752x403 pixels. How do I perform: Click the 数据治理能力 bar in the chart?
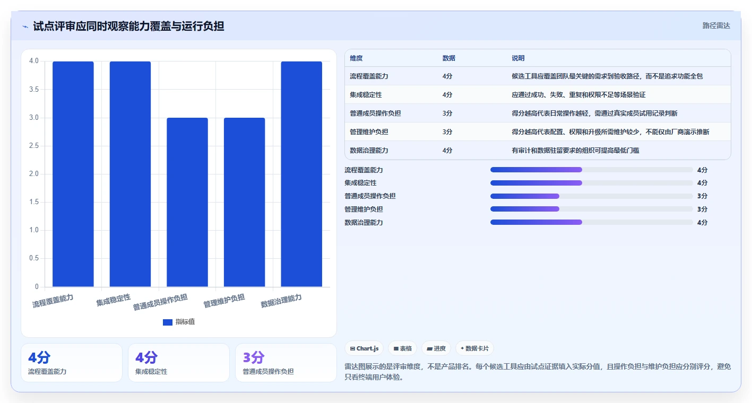pyautogui.click(x=301, y=174)
